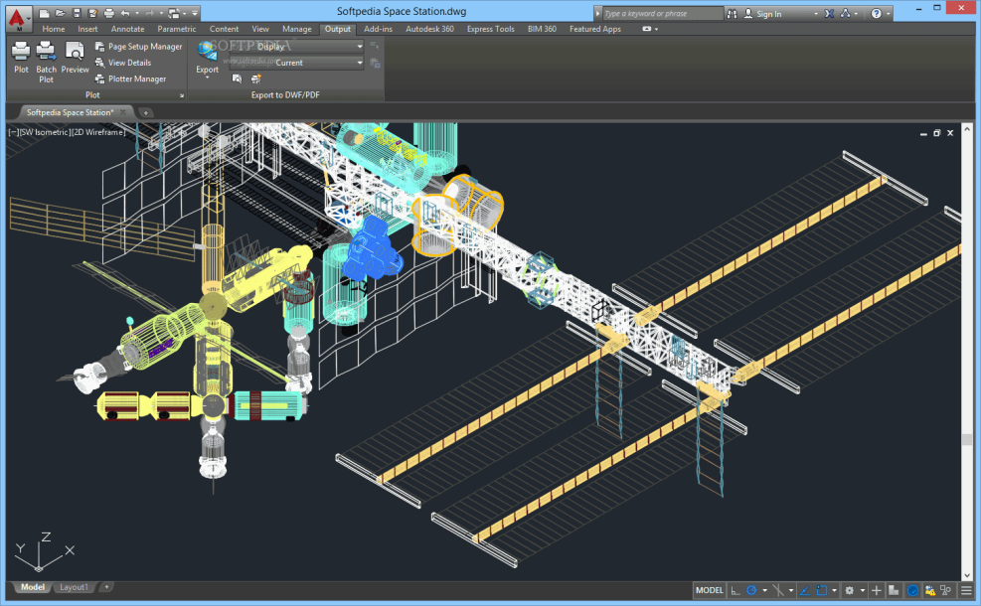Click the keyword search input field
Viewport: 981px width, 606px height.
662,14
